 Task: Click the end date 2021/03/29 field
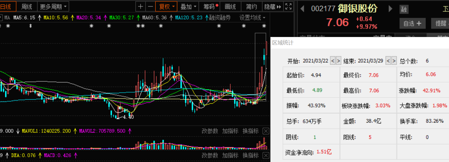[371, 61]
